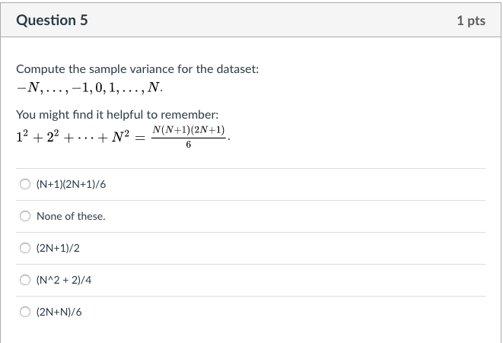Click the answer label text (N^2 + 2)/4

tap(64, 280)
